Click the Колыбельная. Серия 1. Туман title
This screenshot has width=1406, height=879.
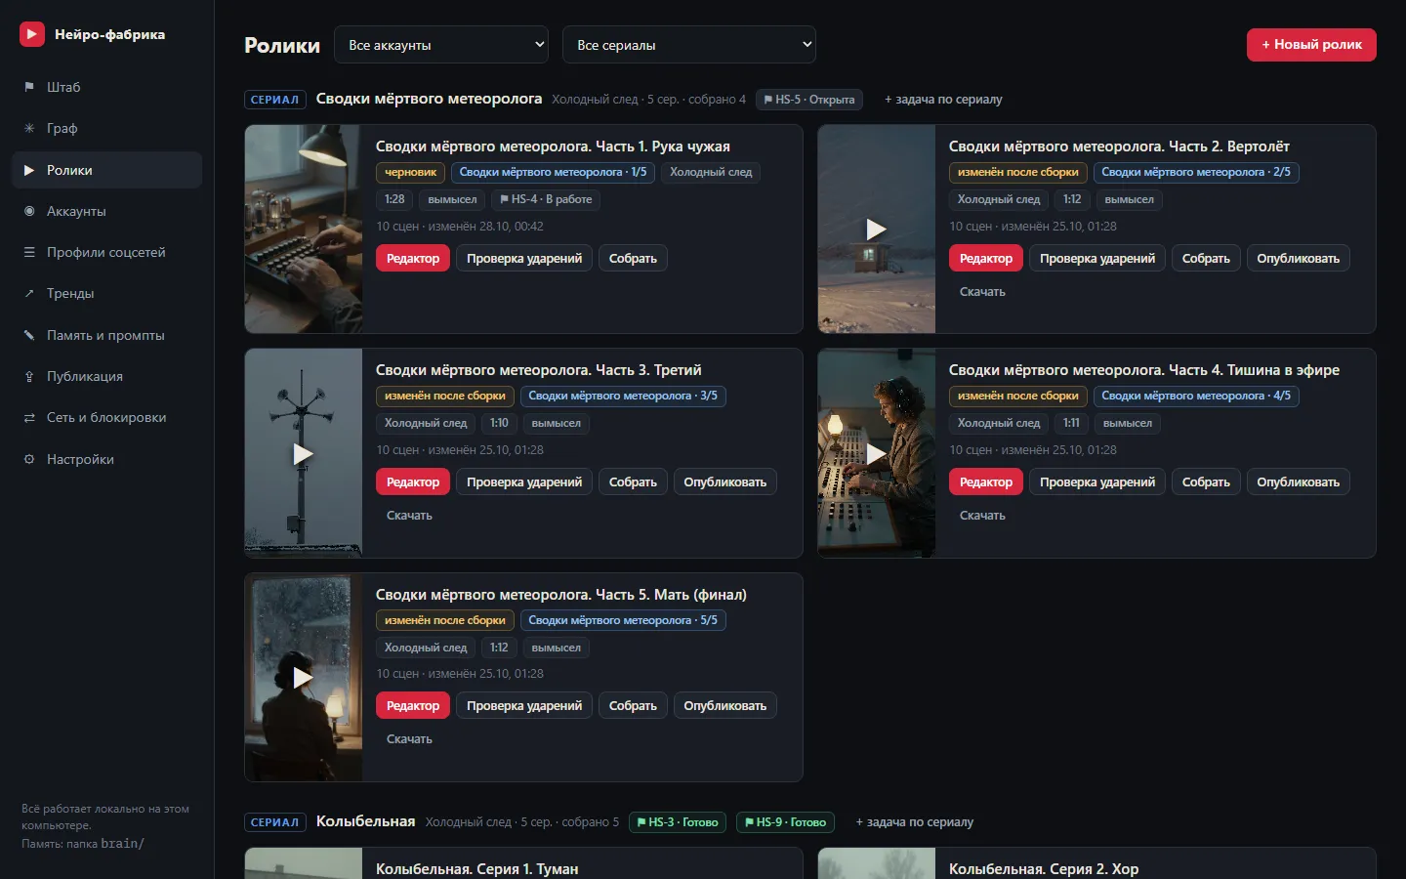pyautogui.click(x=476, y=869)
